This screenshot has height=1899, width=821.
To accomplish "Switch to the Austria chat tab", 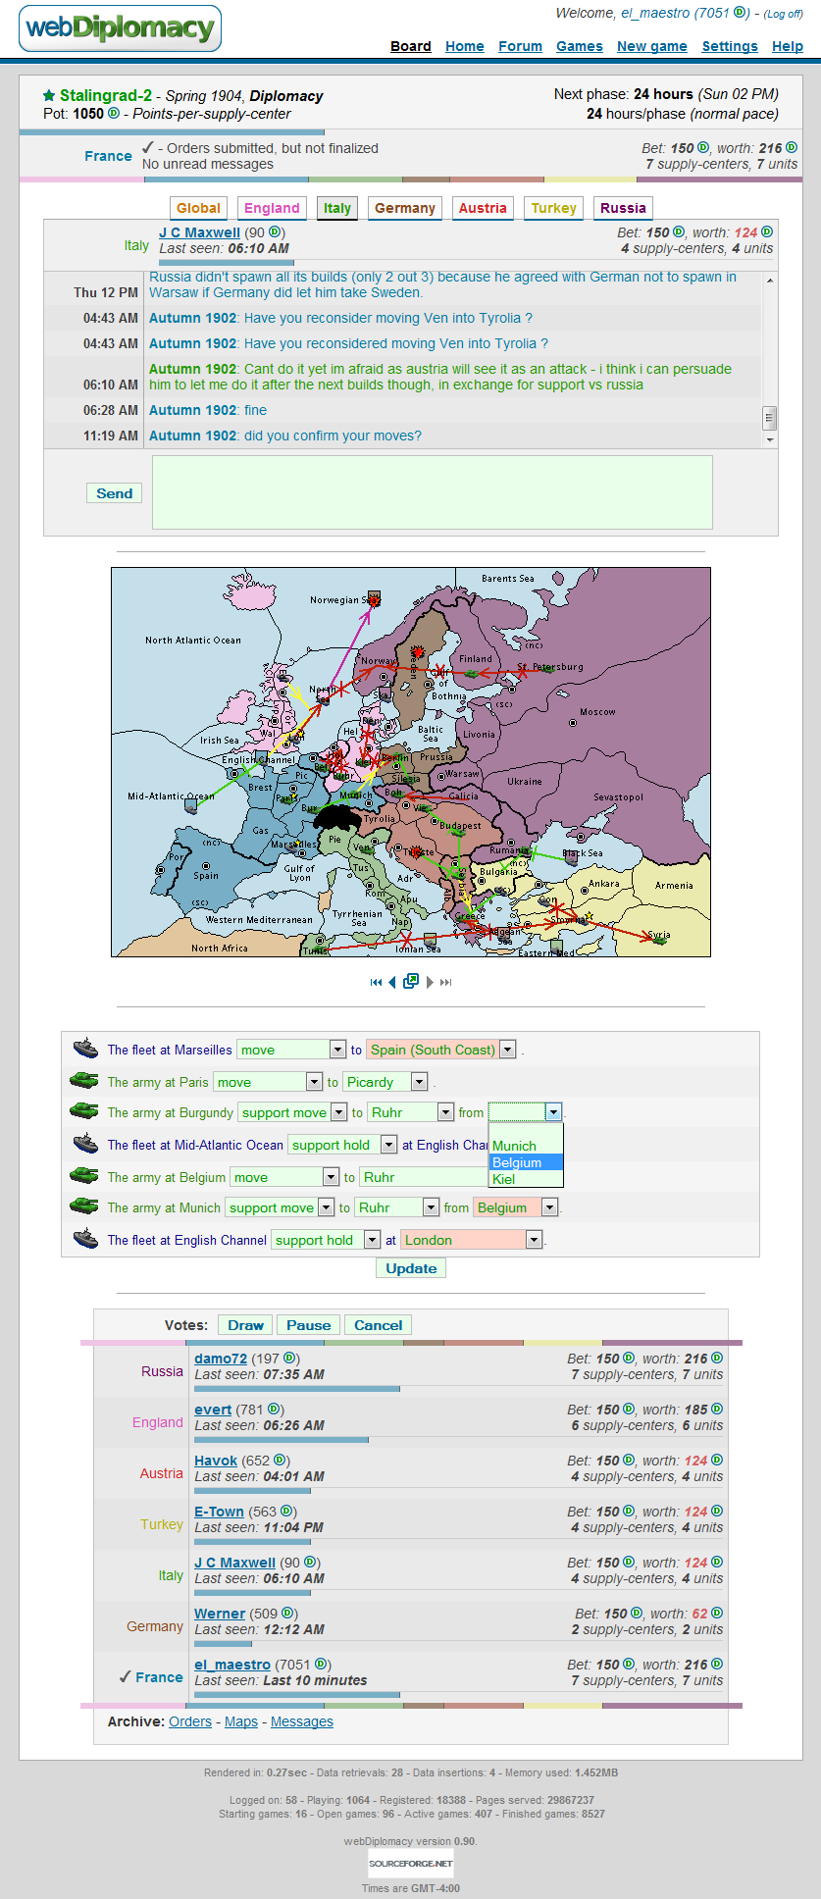I will coord(483,208).
